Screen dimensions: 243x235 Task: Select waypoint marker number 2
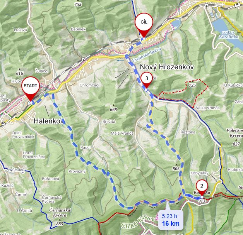pyautogui.click(x=202, y=188)
